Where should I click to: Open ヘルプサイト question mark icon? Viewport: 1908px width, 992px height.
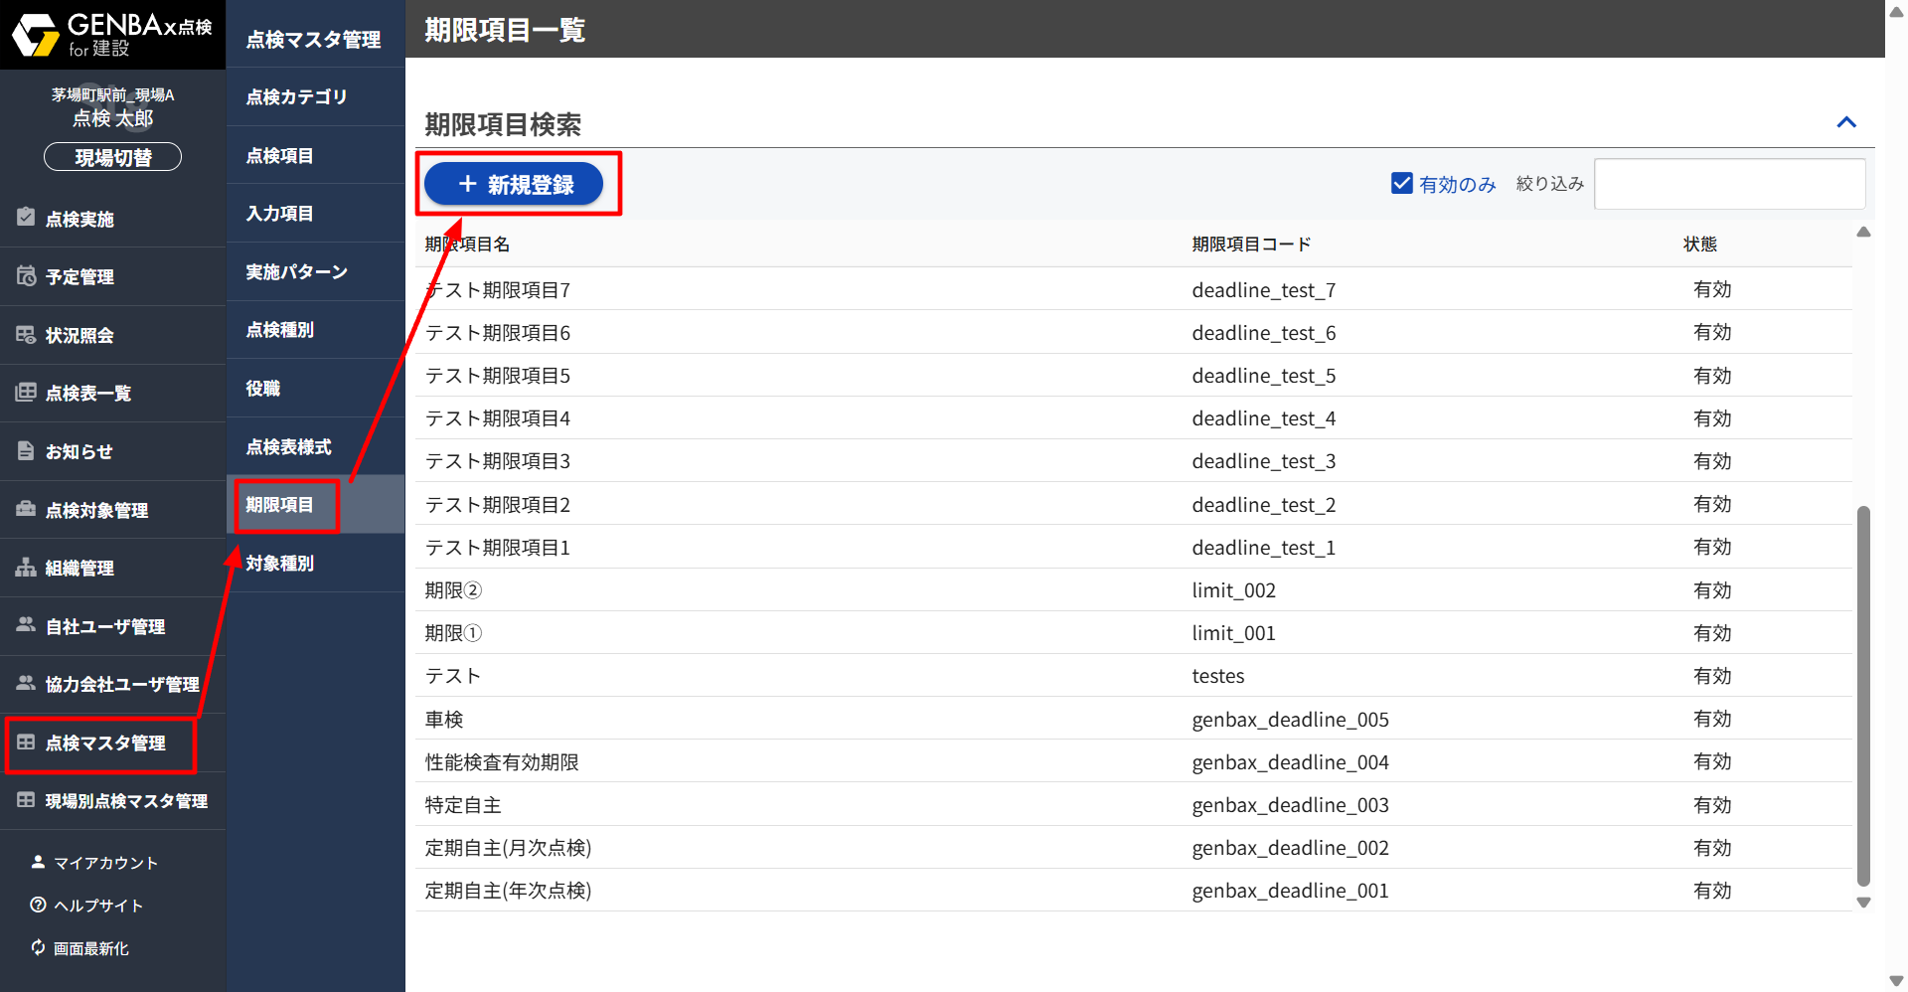(38, 905)
